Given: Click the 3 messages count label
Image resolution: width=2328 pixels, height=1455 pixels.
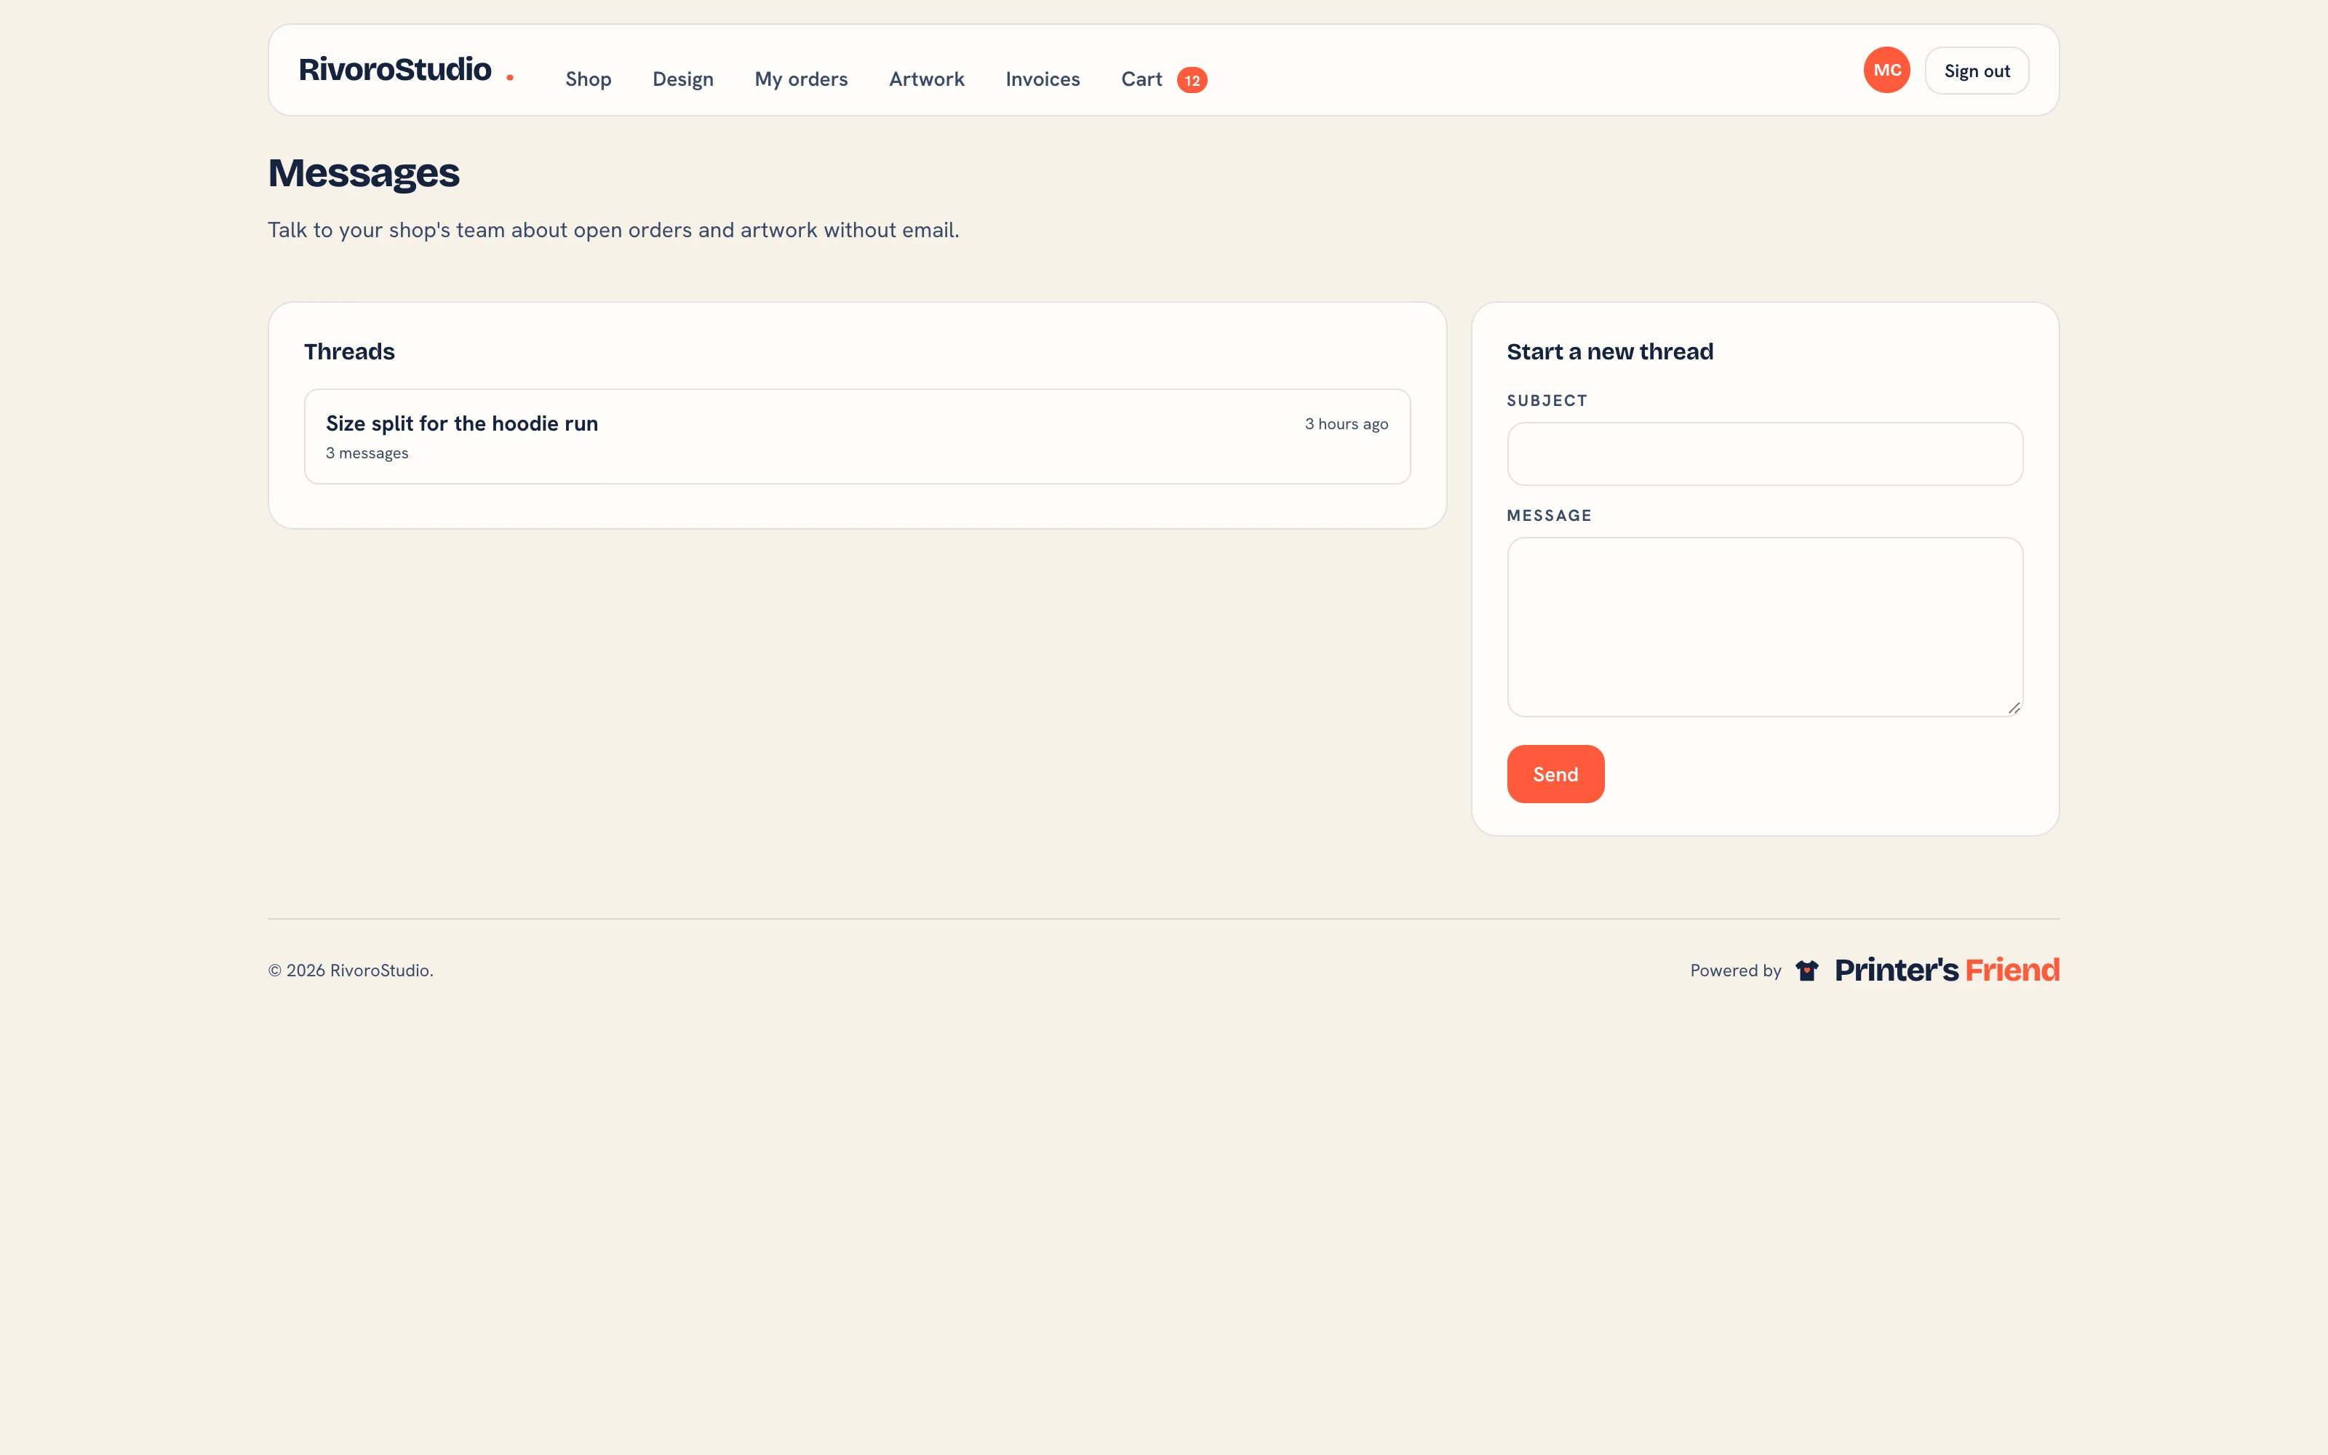Looking at the screenshot, I should click(367, 453).
